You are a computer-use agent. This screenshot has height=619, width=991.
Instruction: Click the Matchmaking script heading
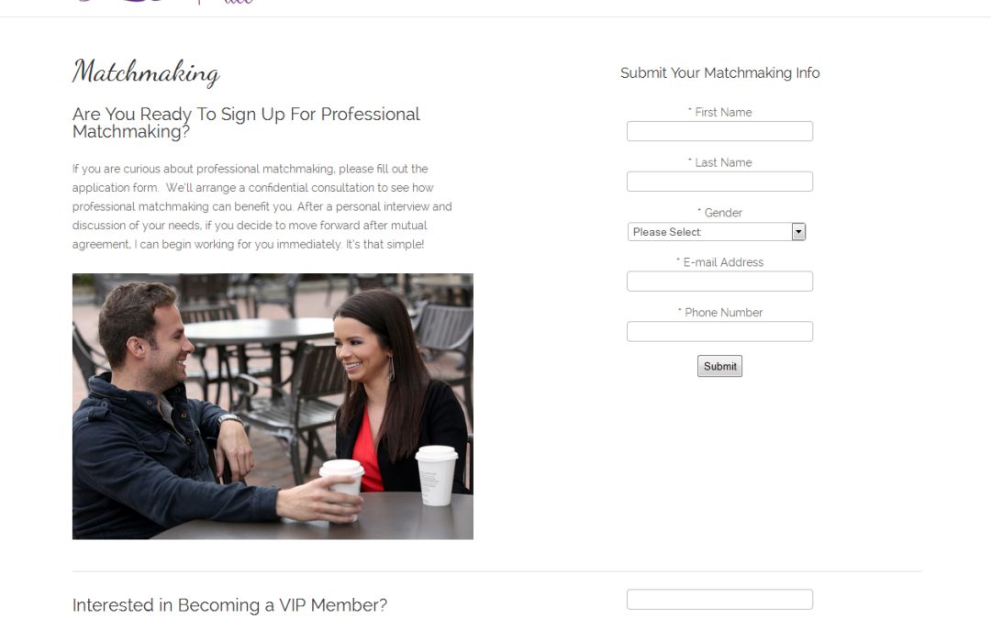(146, 72)
